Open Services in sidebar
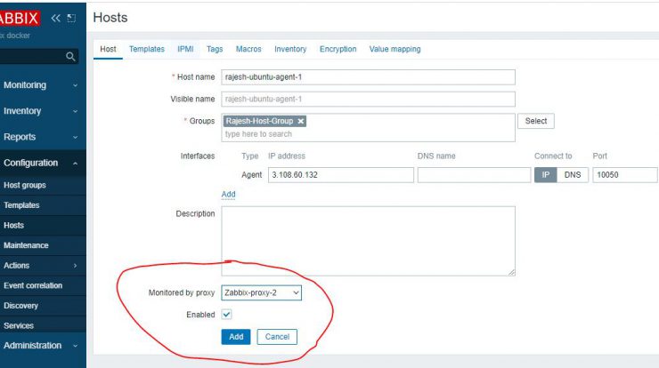 tap(19, 325)
